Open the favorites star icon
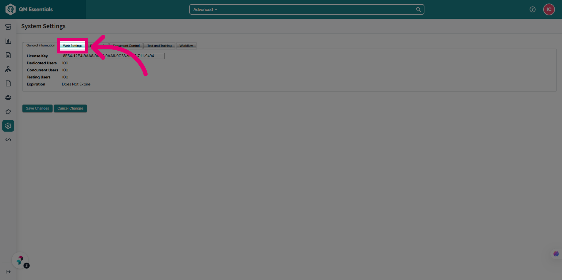Screen dimensions: 562x280 click(8, 112)
